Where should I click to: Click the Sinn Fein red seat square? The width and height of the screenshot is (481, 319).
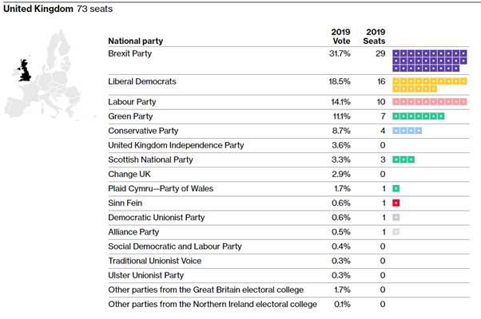(396, 203)
